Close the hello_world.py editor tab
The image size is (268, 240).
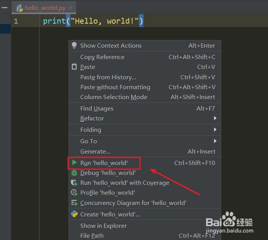point(70,8)
